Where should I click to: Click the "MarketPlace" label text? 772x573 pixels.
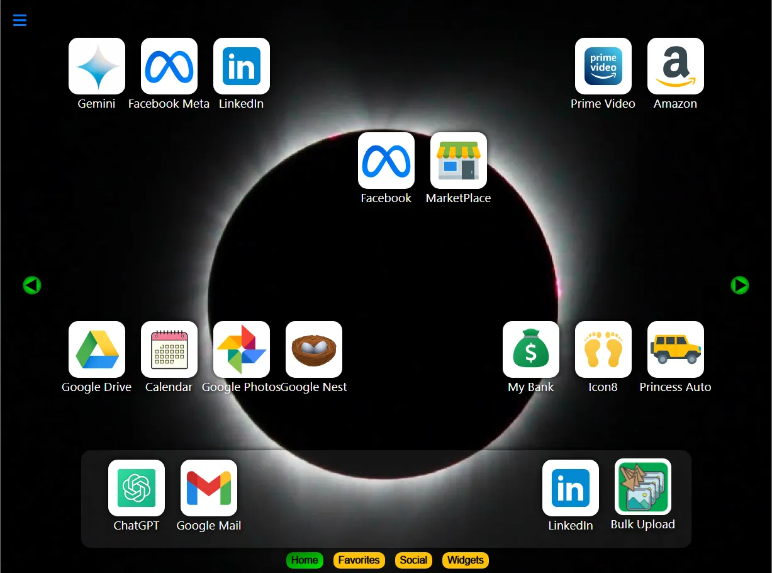coord(459,198)
